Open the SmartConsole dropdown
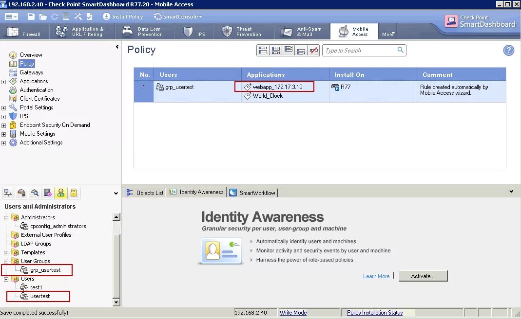Screen dimensions: 521x319 coord(178,17)
